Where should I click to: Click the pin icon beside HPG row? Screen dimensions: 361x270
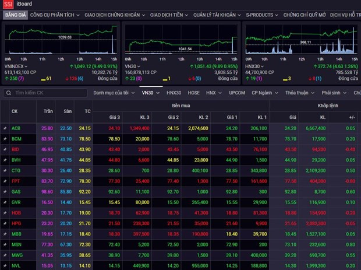coord(5,223)
